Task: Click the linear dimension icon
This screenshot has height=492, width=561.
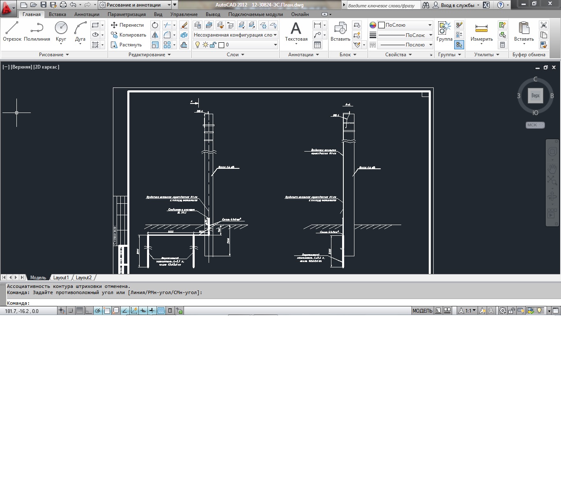Action: tap(317, 25)
